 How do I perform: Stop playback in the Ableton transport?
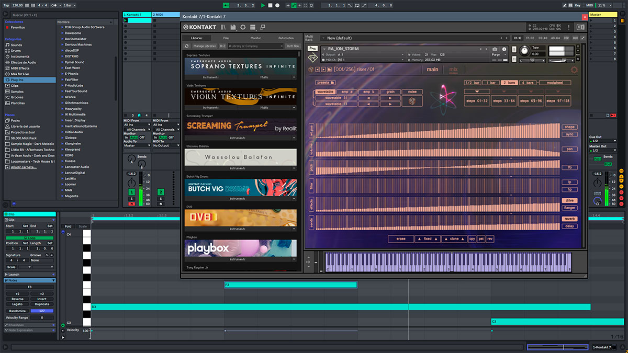click(x=270, y=5)
